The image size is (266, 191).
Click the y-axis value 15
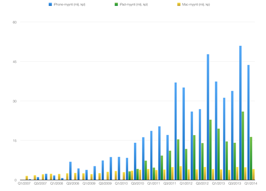[15, 140]
